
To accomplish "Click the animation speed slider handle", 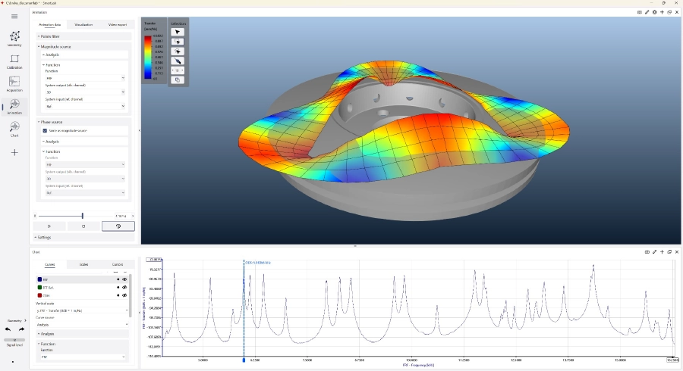I will click(83, 216).
